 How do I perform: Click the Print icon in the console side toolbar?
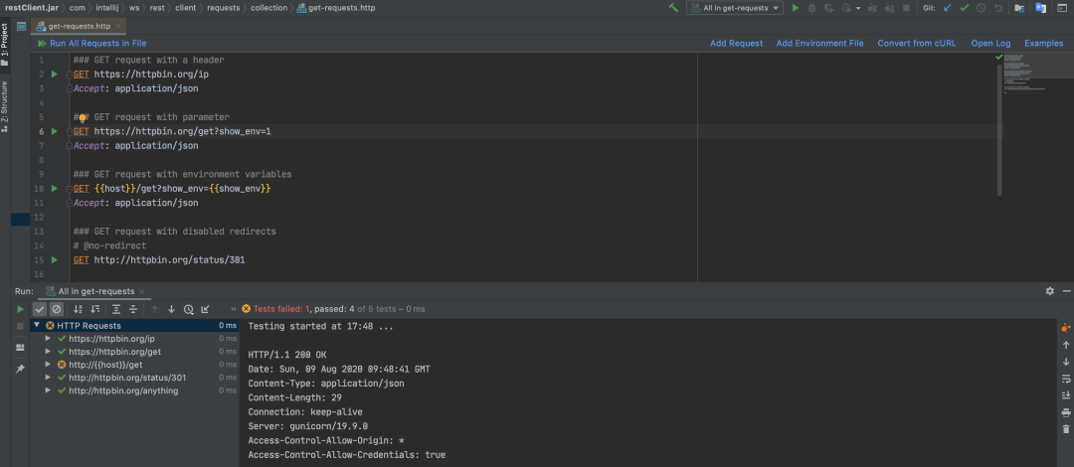pyautogui.click(x=1066, y=412)
